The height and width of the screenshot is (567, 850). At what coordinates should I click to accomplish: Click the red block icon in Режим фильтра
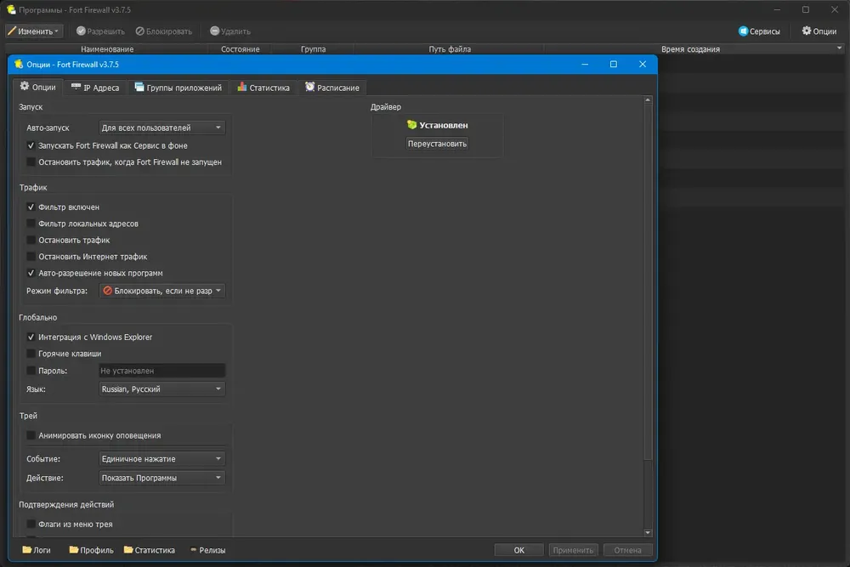pyautogui.click(x=107, y=291)
